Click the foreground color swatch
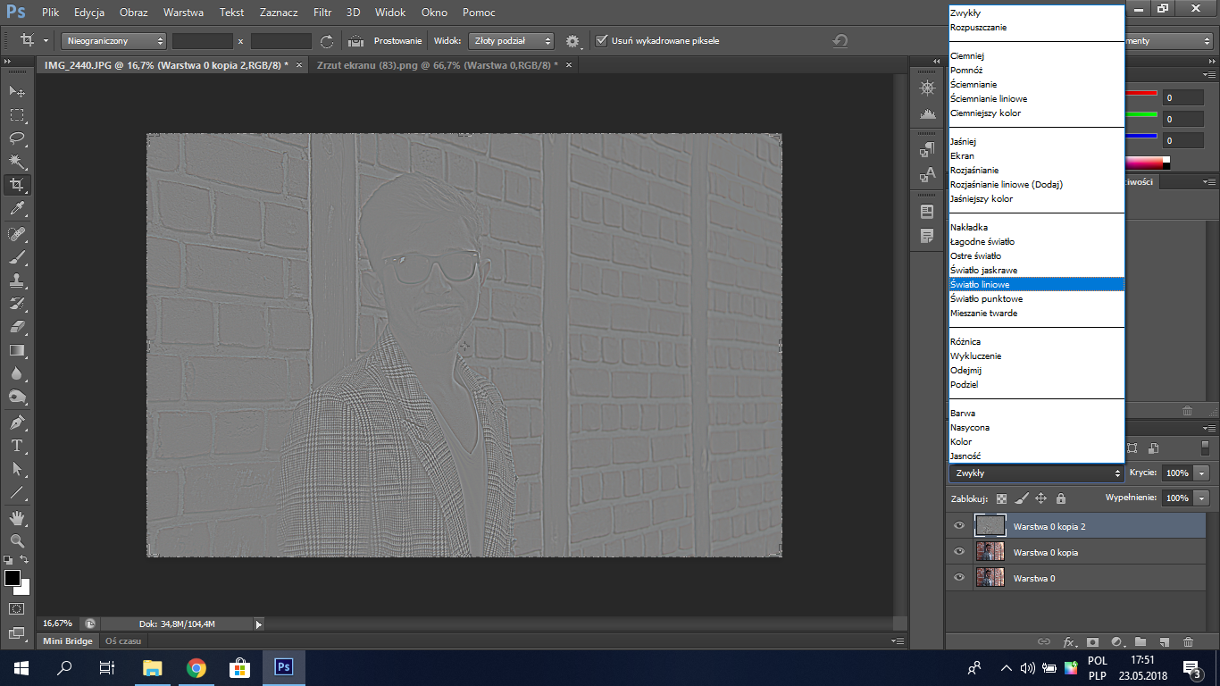The height and width of the screenshot is (686, 1220). (x=13, y=579)
